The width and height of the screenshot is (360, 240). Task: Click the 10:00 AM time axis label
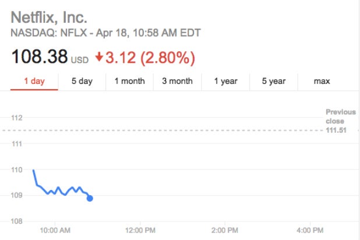[x=55, y=231]
